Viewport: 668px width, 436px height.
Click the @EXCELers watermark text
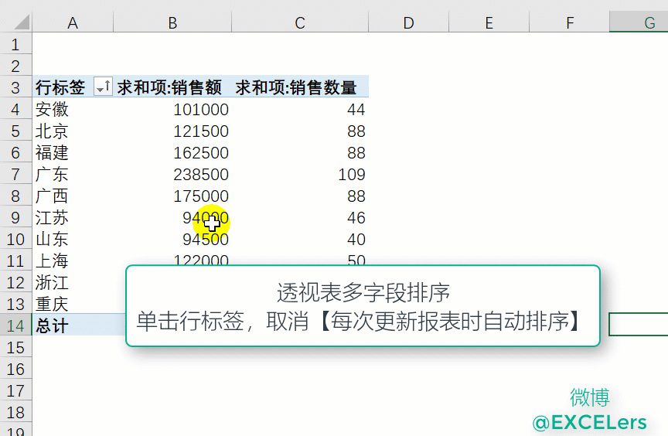tap(589, 422)
